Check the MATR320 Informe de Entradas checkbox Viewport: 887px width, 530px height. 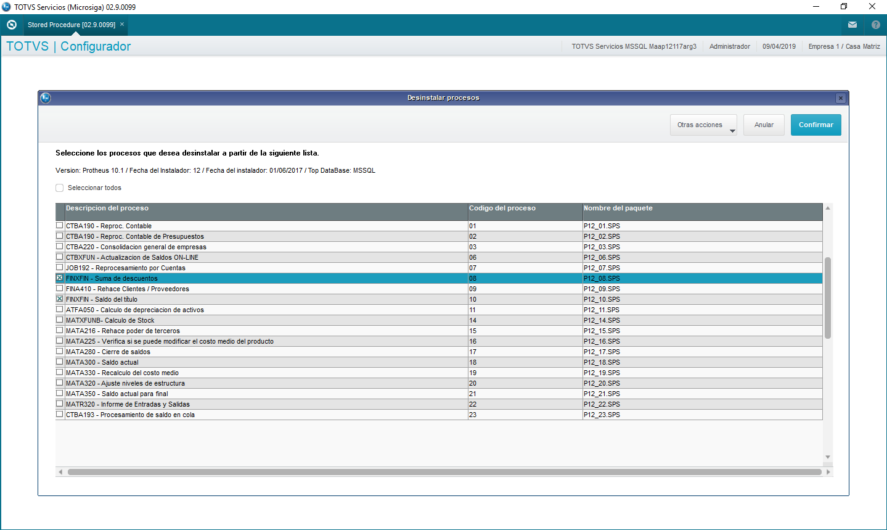[60, 404]
